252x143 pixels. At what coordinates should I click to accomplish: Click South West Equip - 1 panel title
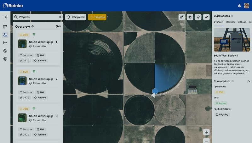[226, 56]
